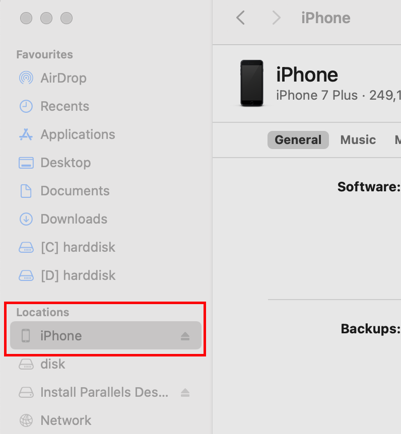Open the [C] harddisk drive icon
Screen dimensions: 401x434
click(26, 247)
